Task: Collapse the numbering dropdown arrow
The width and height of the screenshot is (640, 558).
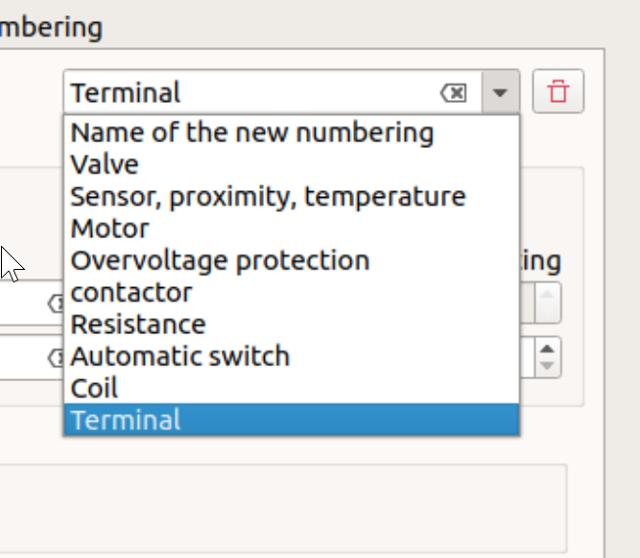Action: (500, 93)
